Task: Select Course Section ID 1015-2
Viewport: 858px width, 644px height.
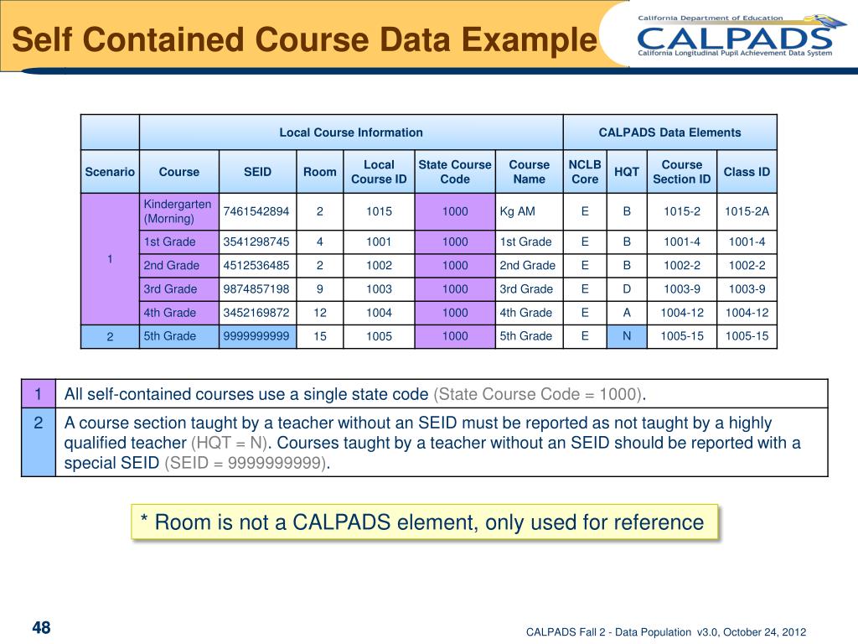Action: coord(682,211)
